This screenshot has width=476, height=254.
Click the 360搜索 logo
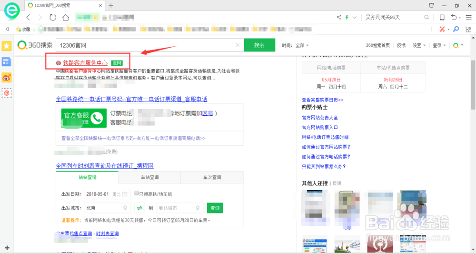click(x=35, y=45)
